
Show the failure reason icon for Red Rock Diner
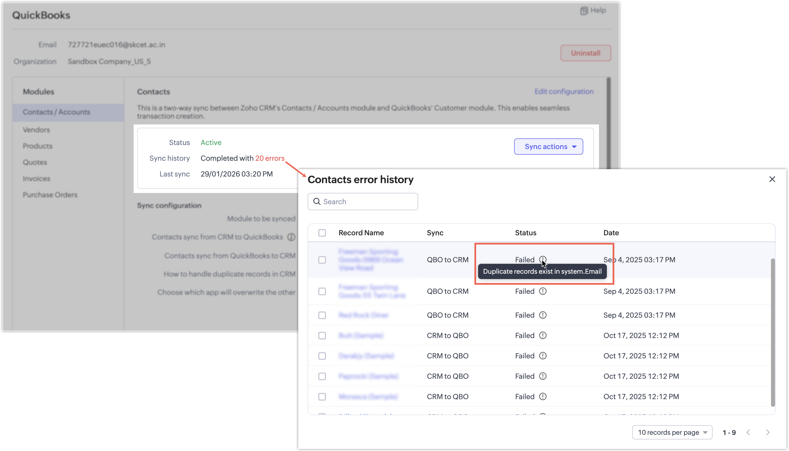click(x=543, y=315)
